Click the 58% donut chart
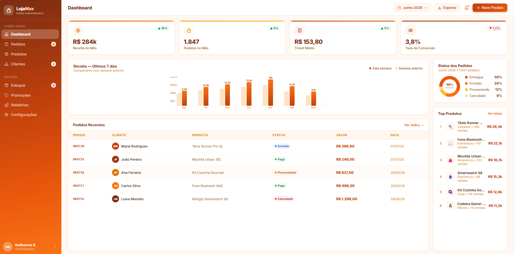Screen dimensions: 514x254 pyautogui.click(x=450, y=86)
